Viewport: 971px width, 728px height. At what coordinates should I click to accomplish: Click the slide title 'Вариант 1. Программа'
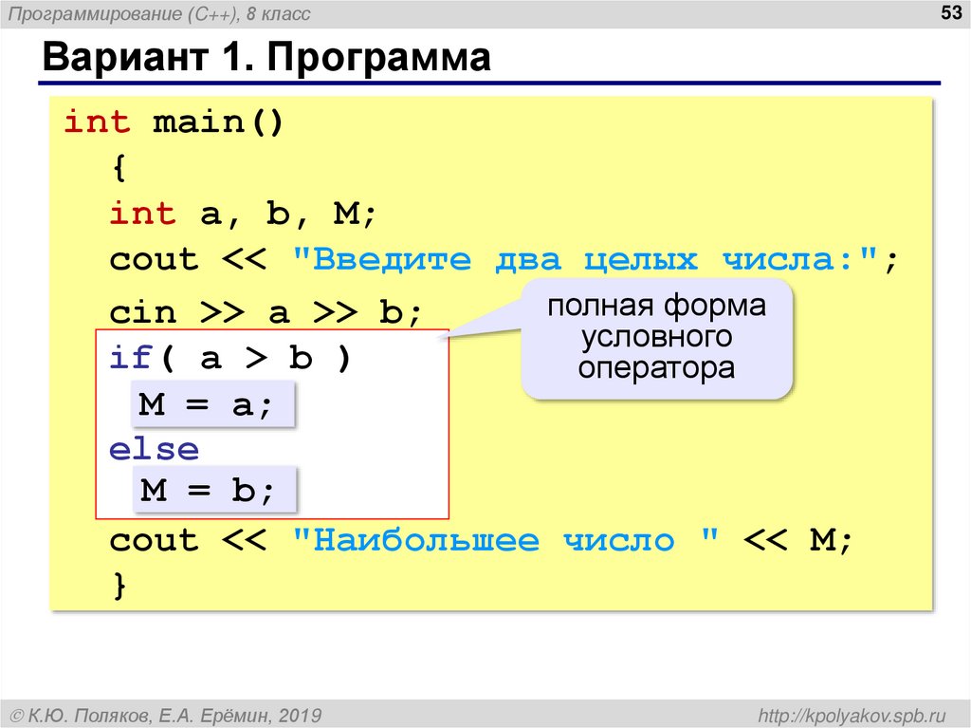266,57
